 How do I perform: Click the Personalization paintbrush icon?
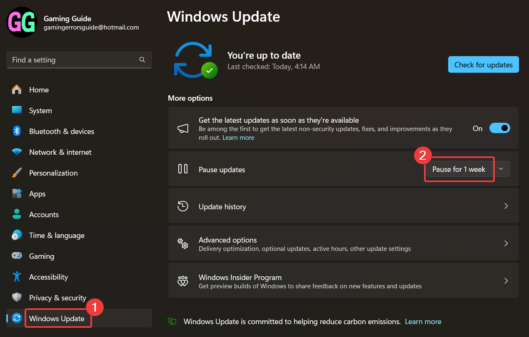tap(17, 173)
